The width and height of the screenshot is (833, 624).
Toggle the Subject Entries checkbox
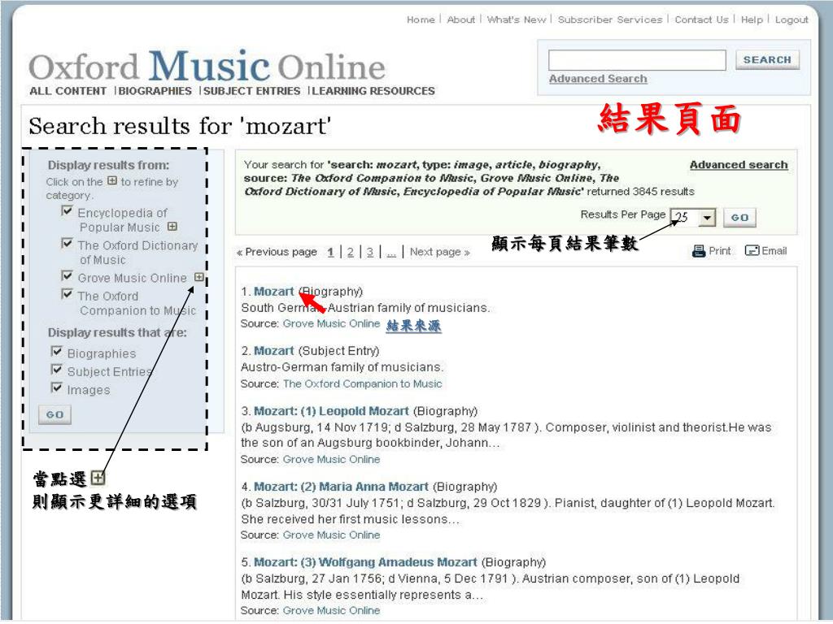[x=57, y=370]
